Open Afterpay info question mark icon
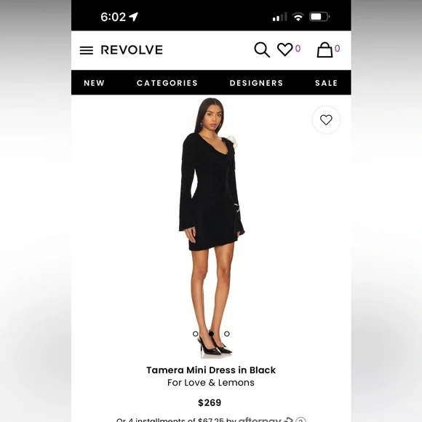This screenshot has width=422, height=422. (300, 420)
